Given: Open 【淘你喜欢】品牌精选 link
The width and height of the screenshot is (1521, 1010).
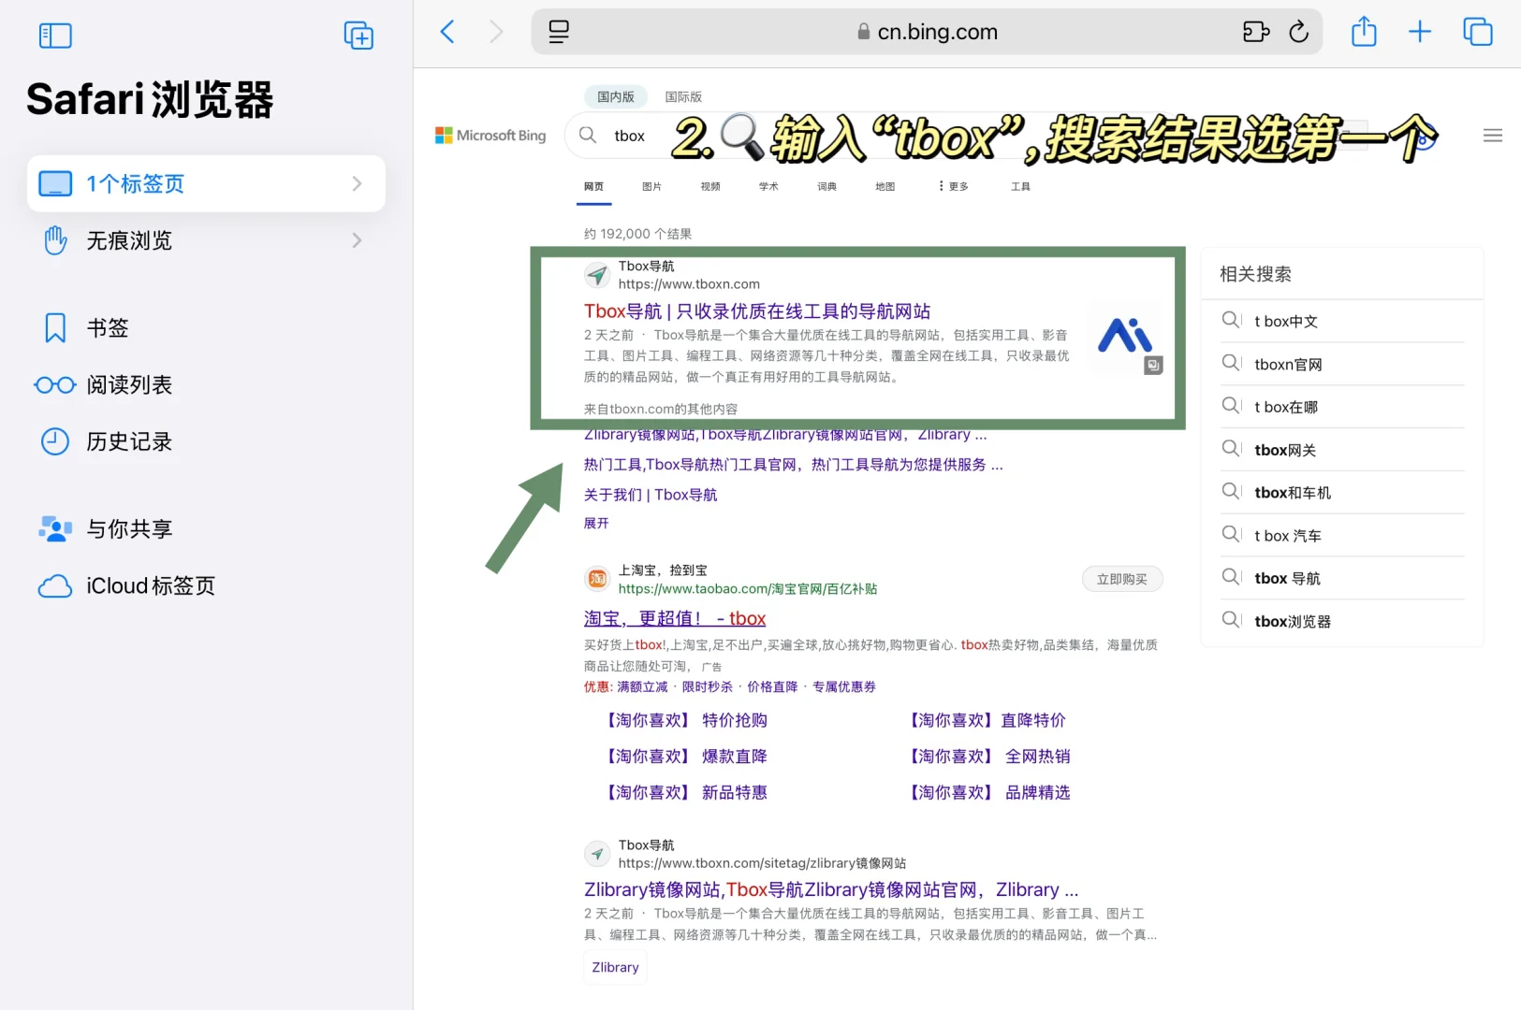Looking at the screenshot, I should pyautogui.click(x=988, y=792).
